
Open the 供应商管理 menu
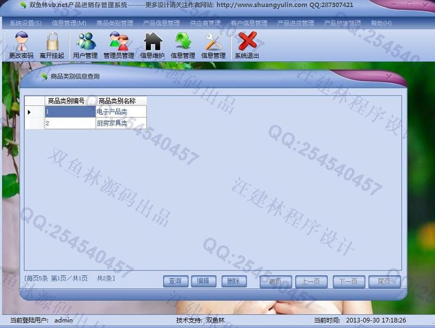(x=206, y=23)
